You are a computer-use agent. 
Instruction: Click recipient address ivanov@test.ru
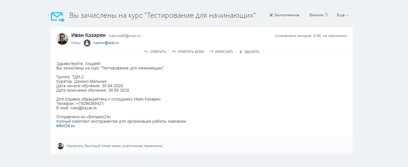tap(106, 43)
